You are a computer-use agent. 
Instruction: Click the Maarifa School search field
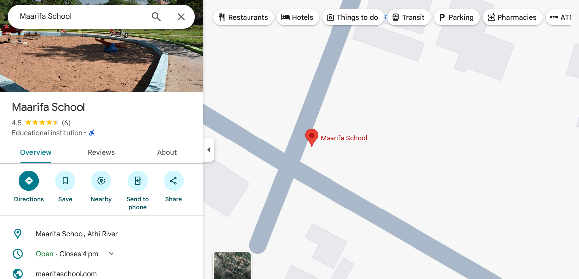pyautogui.click(x=80, y=17)
